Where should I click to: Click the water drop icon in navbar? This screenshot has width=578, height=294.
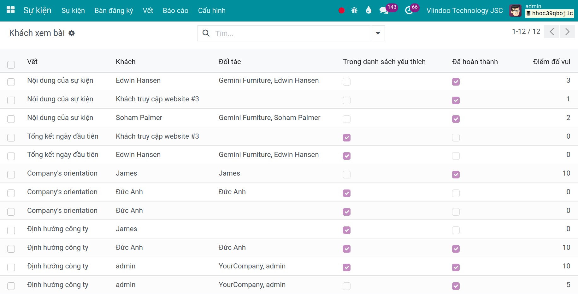click(369, 10)
